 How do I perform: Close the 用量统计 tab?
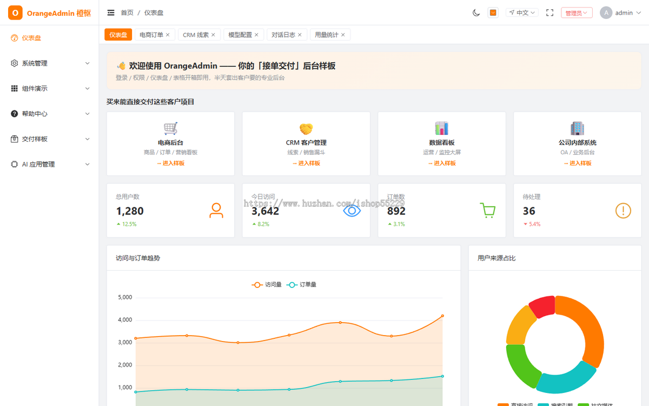coord(343,35)
